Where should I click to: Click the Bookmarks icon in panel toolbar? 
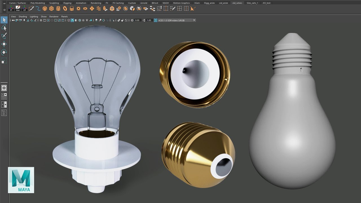click(x=24, y=20)
